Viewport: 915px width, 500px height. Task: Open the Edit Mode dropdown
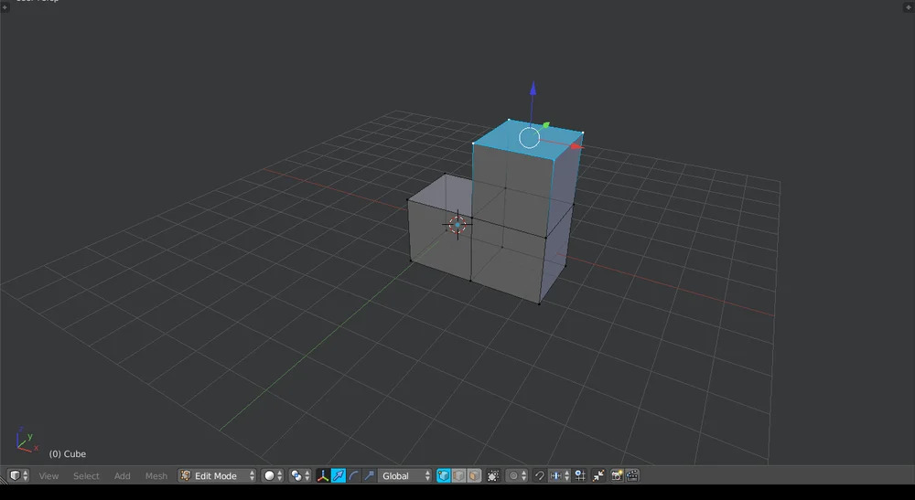(x=218, y=476)
